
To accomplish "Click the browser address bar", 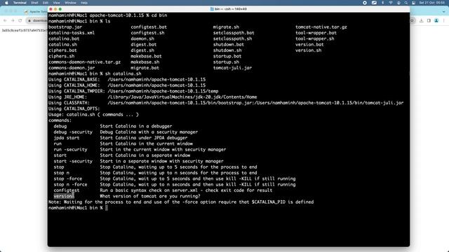I will 36,20.
